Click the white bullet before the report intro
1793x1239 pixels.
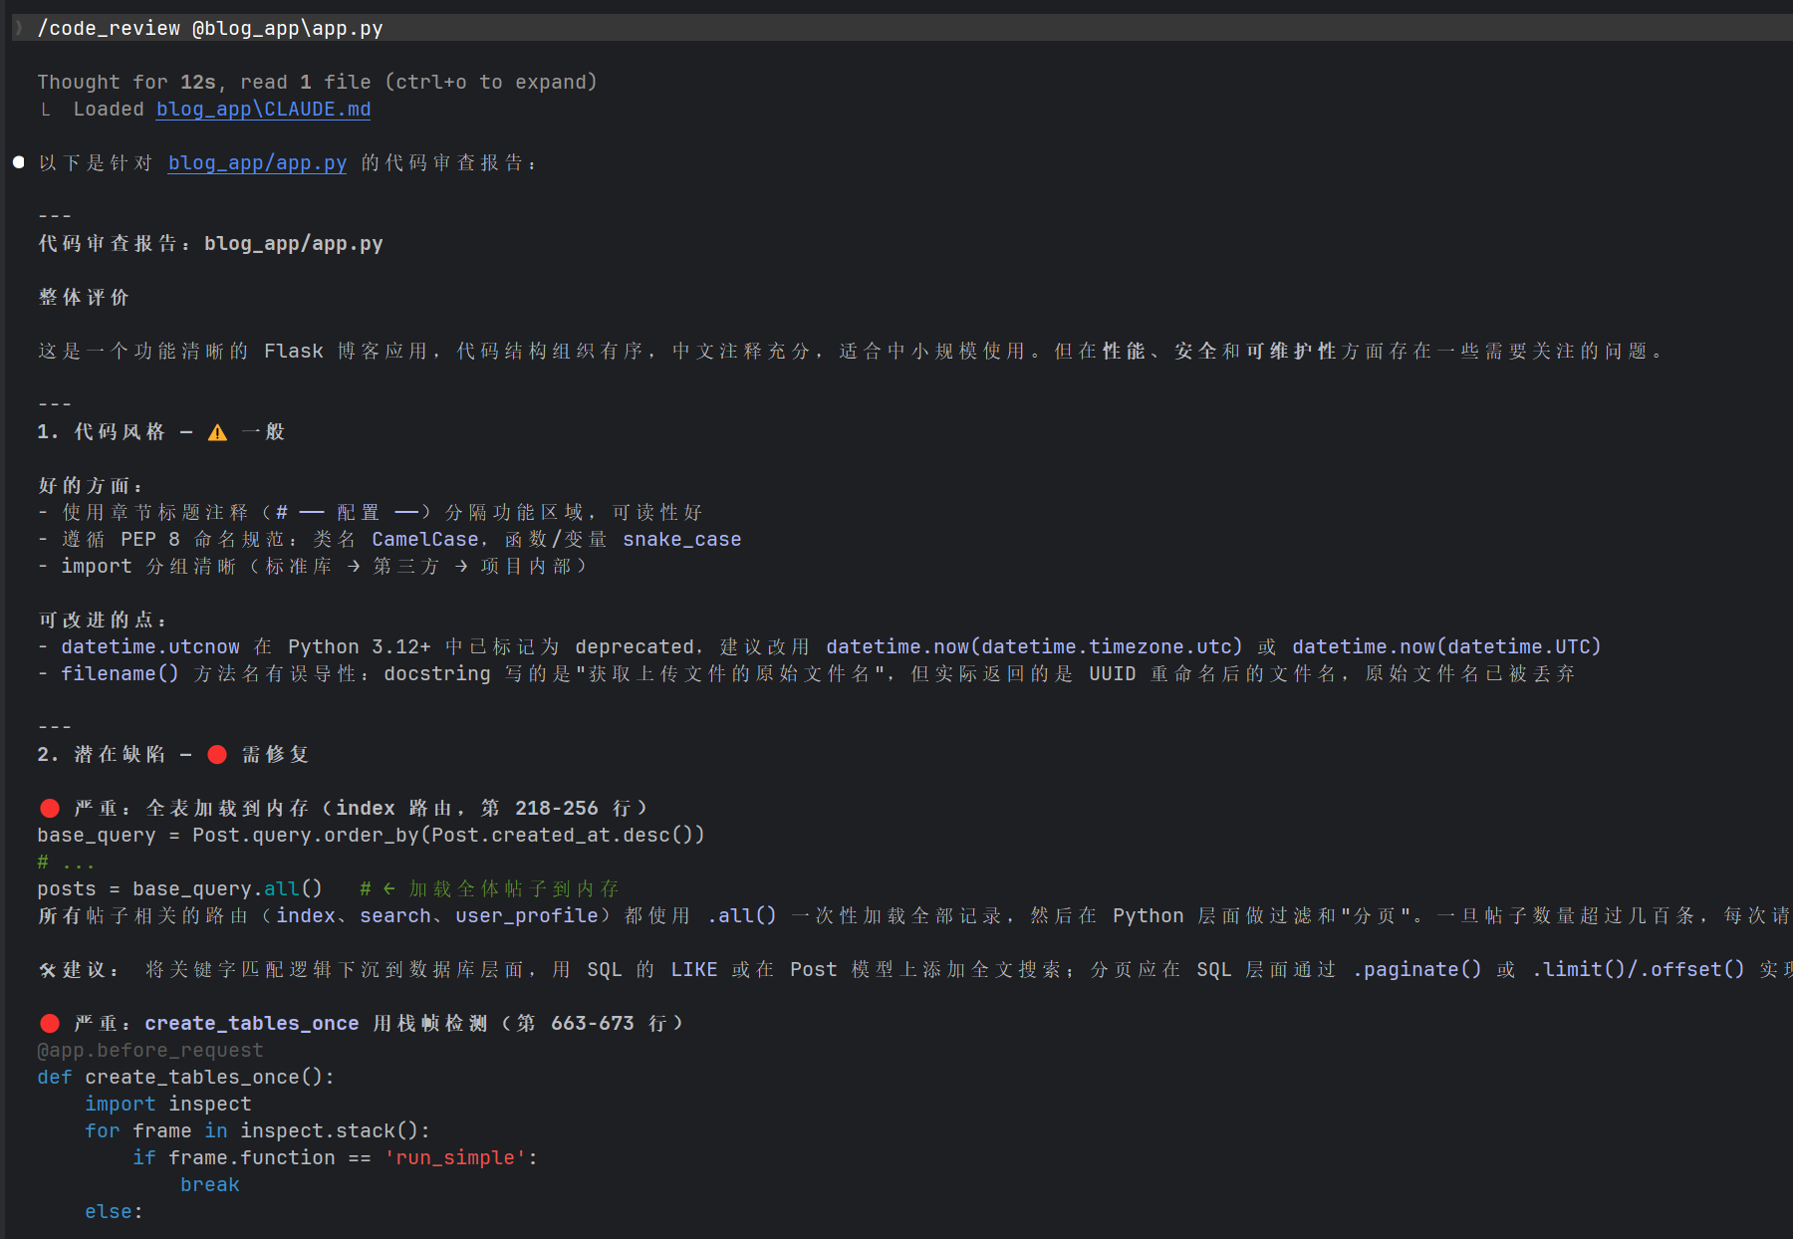click(18, 162)
